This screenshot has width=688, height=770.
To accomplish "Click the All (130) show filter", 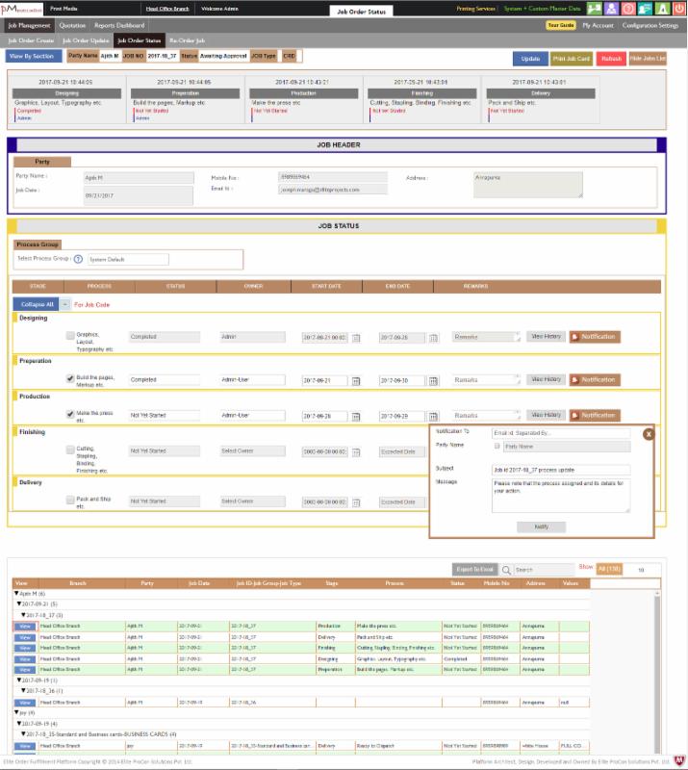I will tap(609, 569).
